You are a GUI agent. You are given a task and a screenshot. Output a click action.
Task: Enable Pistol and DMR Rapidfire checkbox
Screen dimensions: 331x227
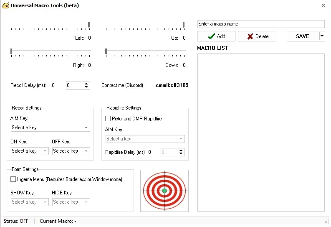pos(108,119)
